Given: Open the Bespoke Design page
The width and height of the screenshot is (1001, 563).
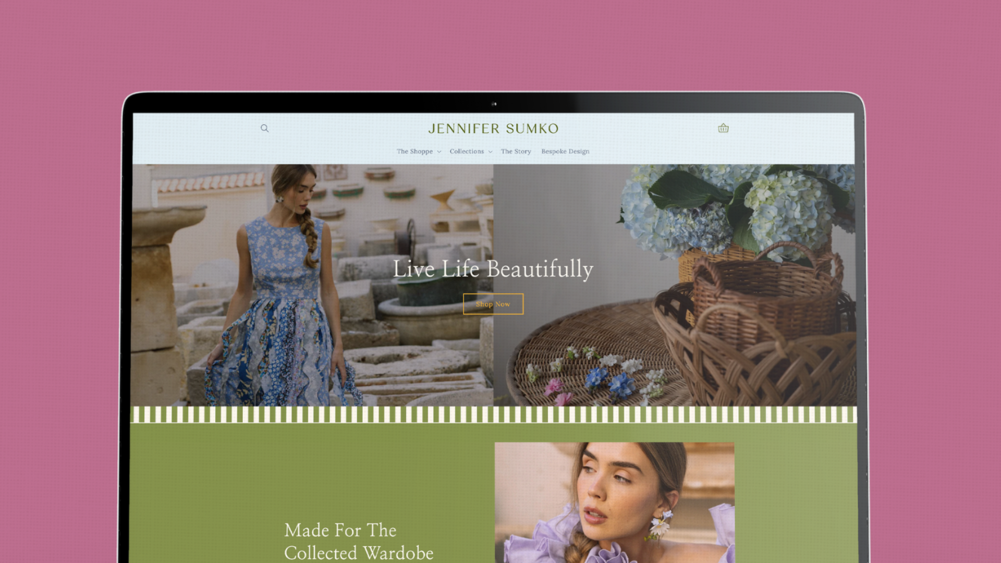Looking at the screenshot, I should coord(565,152).
